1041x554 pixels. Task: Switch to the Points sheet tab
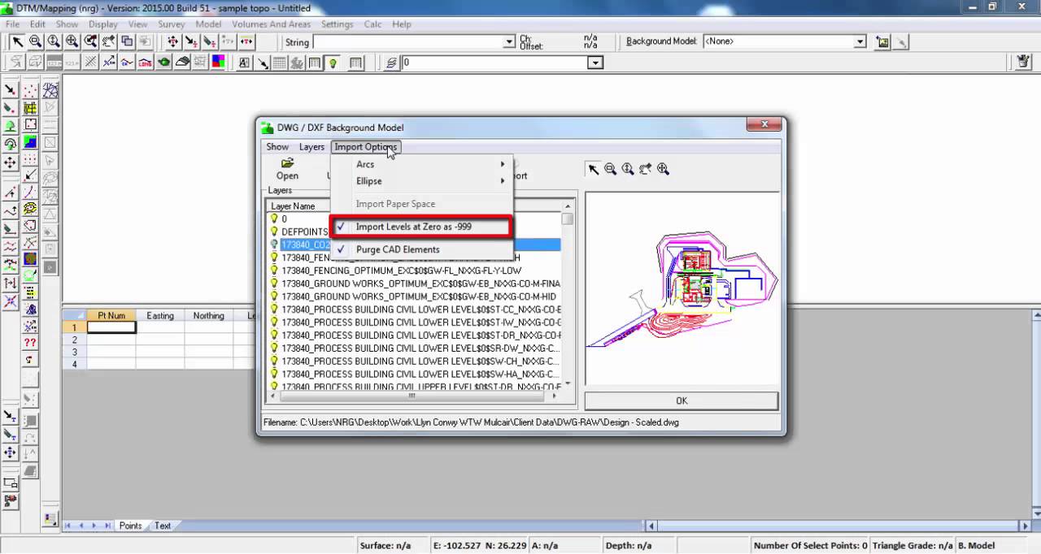pos(130,526)
